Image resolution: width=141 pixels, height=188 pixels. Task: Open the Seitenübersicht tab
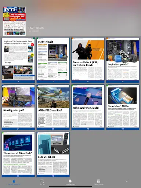coord(14,182)
